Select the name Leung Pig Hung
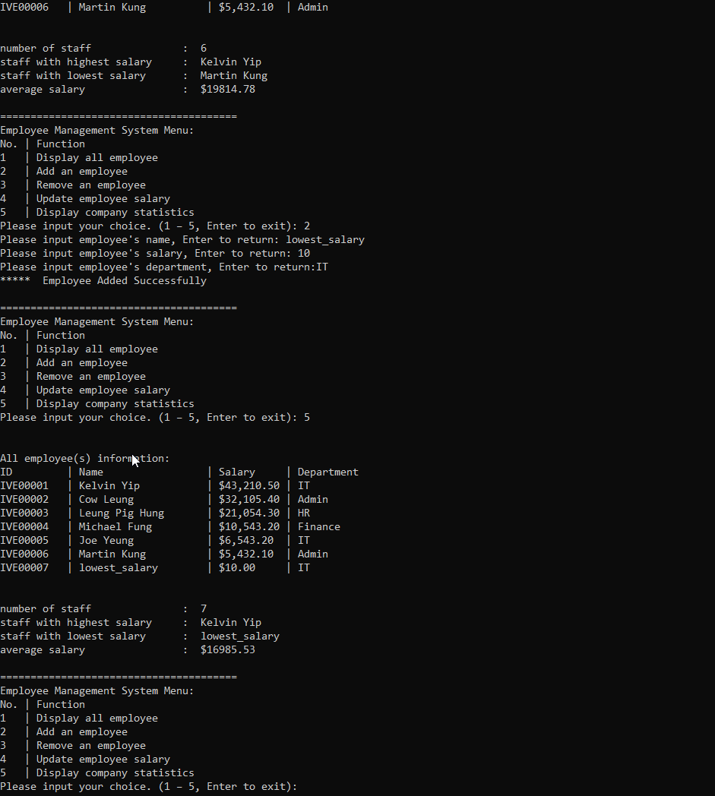The width and height of the screenshot is (715, 796). pos(122,513)
